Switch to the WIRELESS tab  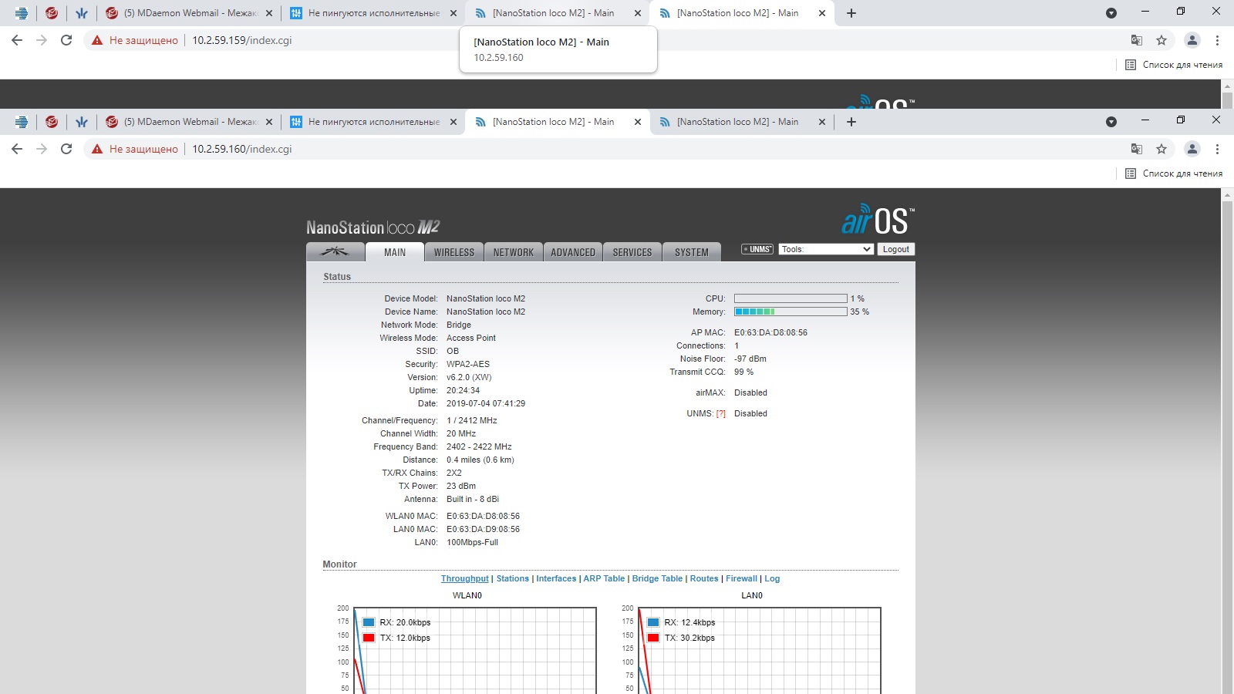pyautogui.click(x=454, y=252)
